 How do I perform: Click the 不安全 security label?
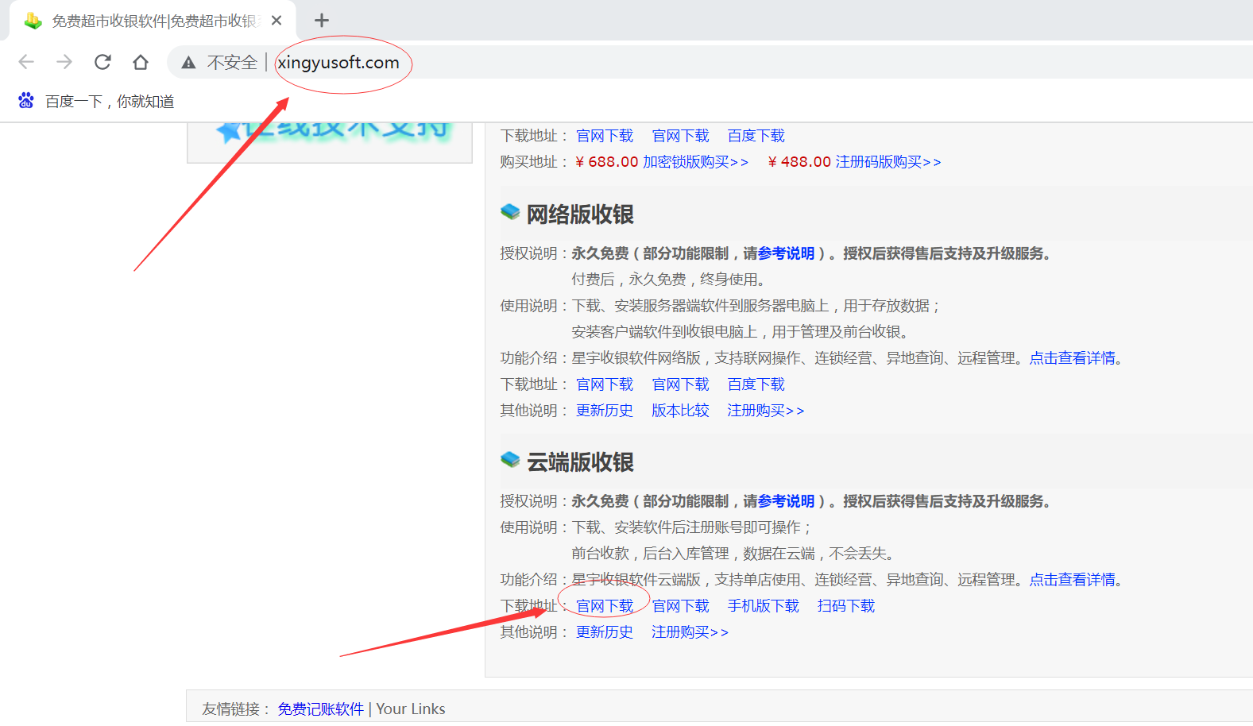pyautogui.click(x=232, y=63)
